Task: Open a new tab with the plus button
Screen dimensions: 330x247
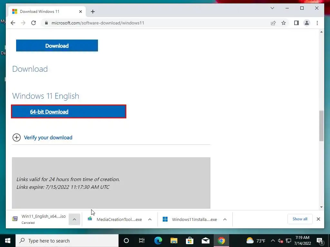Action: 93,12
